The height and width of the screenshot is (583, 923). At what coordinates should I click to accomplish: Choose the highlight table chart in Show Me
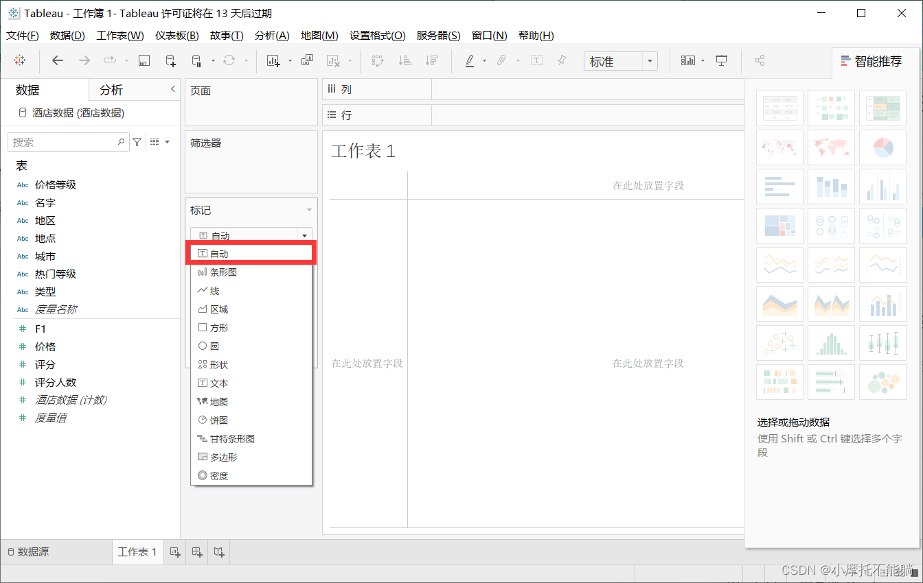tap(882, 108)
